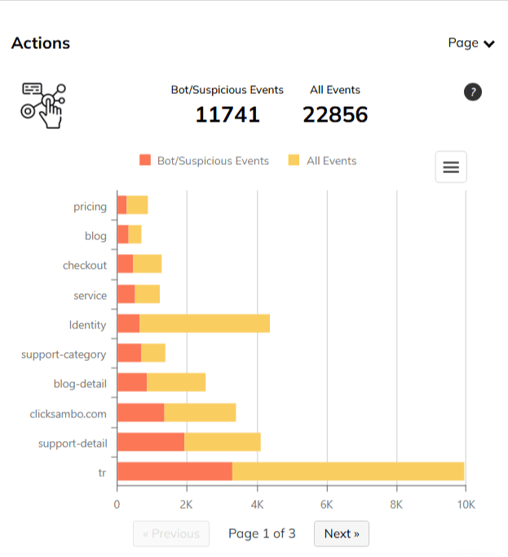Toggle All Events legend series
Viewport: 508px width, 557px height.
[331, 161]
